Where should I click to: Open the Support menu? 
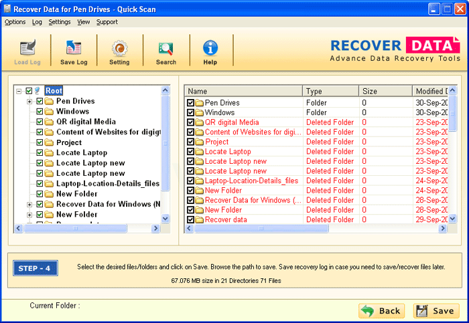(x=107, y=22)
